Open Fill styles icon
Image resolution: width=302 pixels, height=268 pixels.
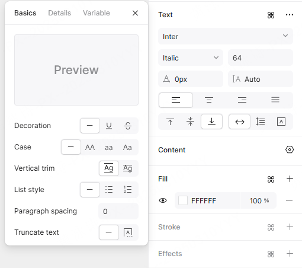point(271,179)
